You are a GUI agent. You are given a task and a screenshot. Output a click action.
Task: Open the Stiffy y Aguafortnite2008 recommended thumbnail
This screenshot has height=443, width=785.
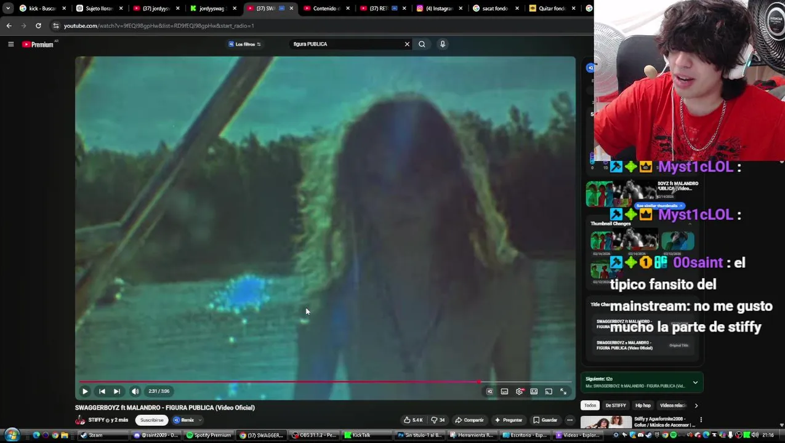[606, 422]
